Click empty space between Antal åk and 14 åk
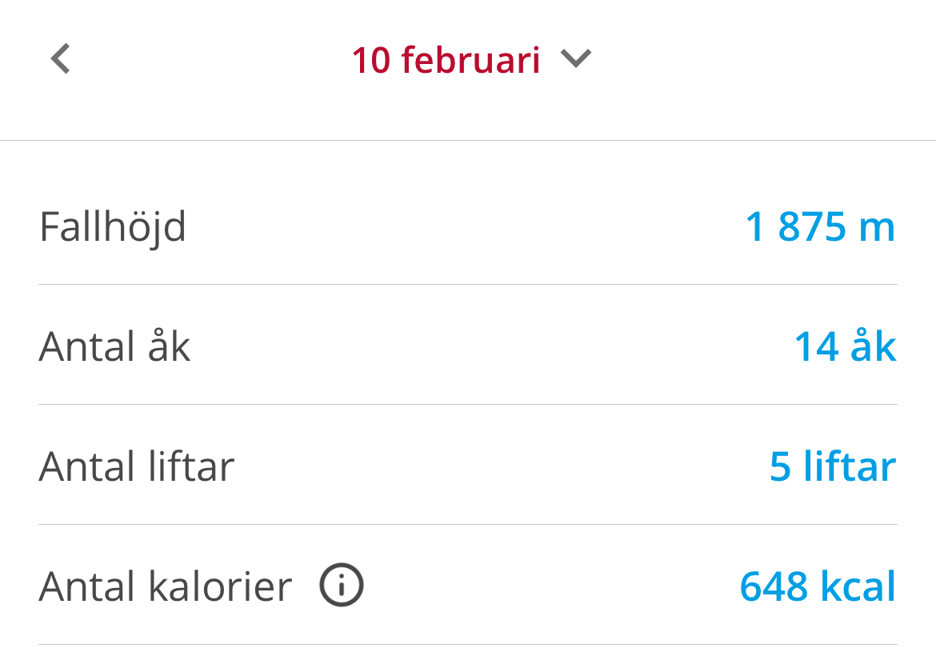 [x=493, y=346]
